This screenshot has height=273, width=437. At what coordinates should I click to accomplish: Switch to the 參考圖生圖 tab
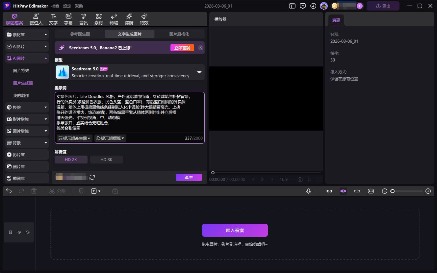point(80,34)
